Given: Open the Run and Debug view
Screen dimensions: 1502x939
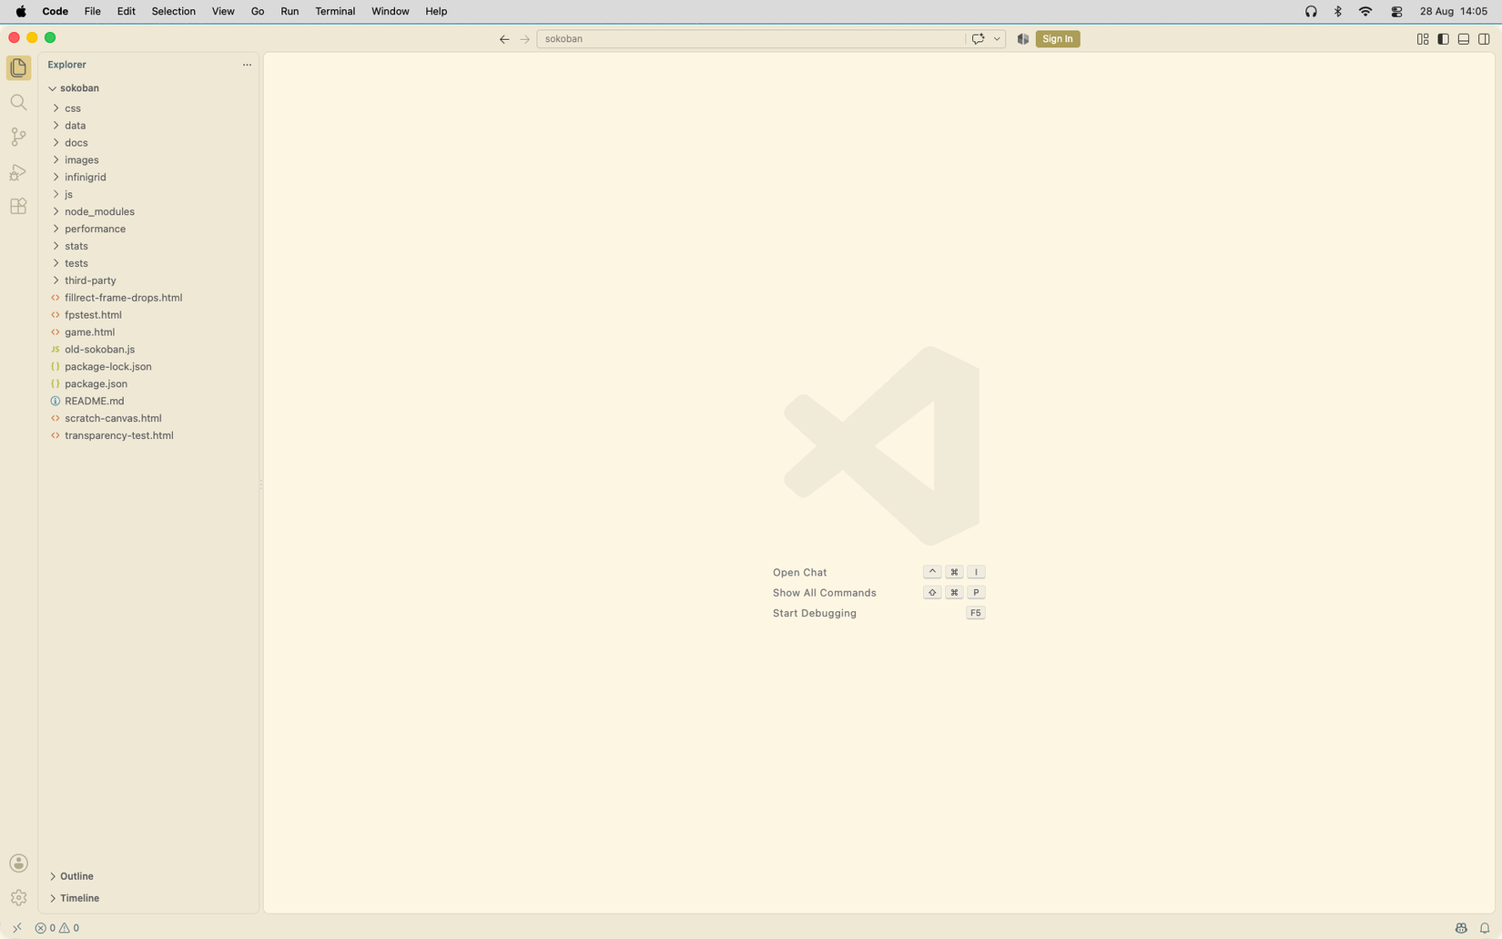Looking at the screenshot, I should [18, 172].
